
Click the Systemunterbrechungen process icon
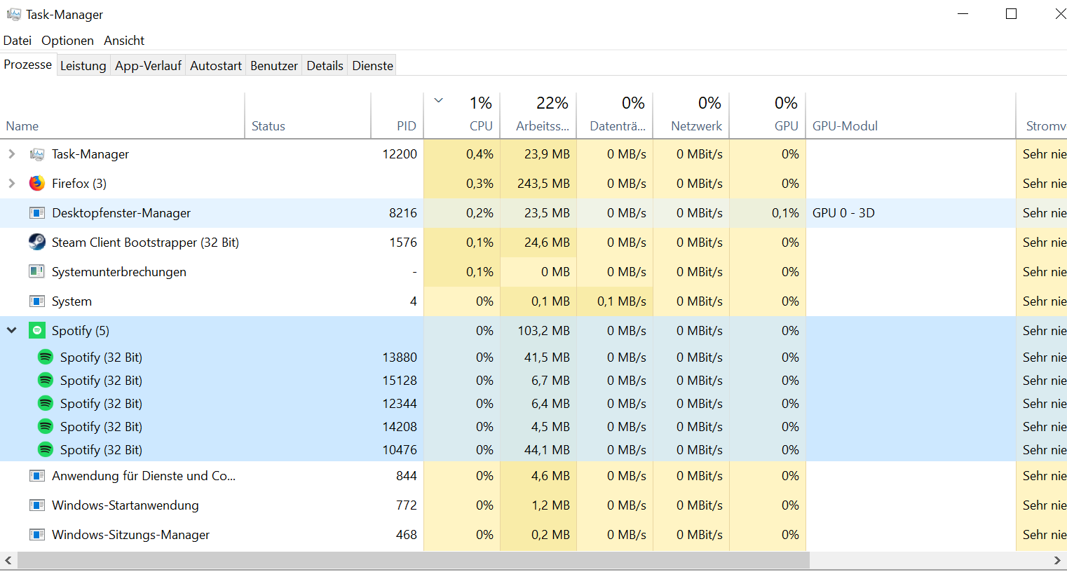37,272
